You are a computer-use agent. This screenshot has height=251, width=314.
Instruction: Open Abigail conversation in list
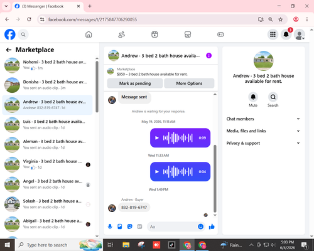[x=47, y=224]
